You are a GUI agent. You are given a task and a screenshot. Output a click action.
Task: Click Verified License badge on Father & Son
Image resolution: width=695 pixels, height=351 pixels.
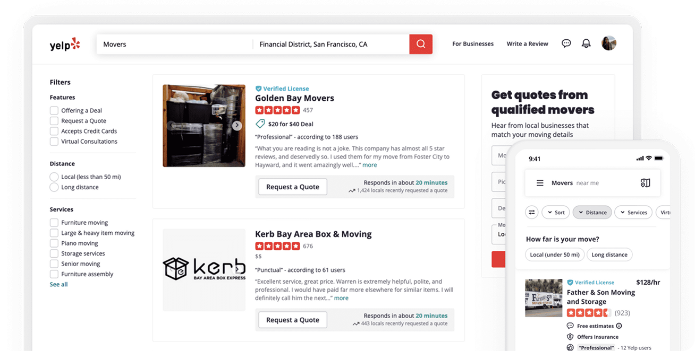tap(590, 283)
